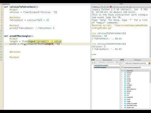Expand the .cache folder

(122, 75)
